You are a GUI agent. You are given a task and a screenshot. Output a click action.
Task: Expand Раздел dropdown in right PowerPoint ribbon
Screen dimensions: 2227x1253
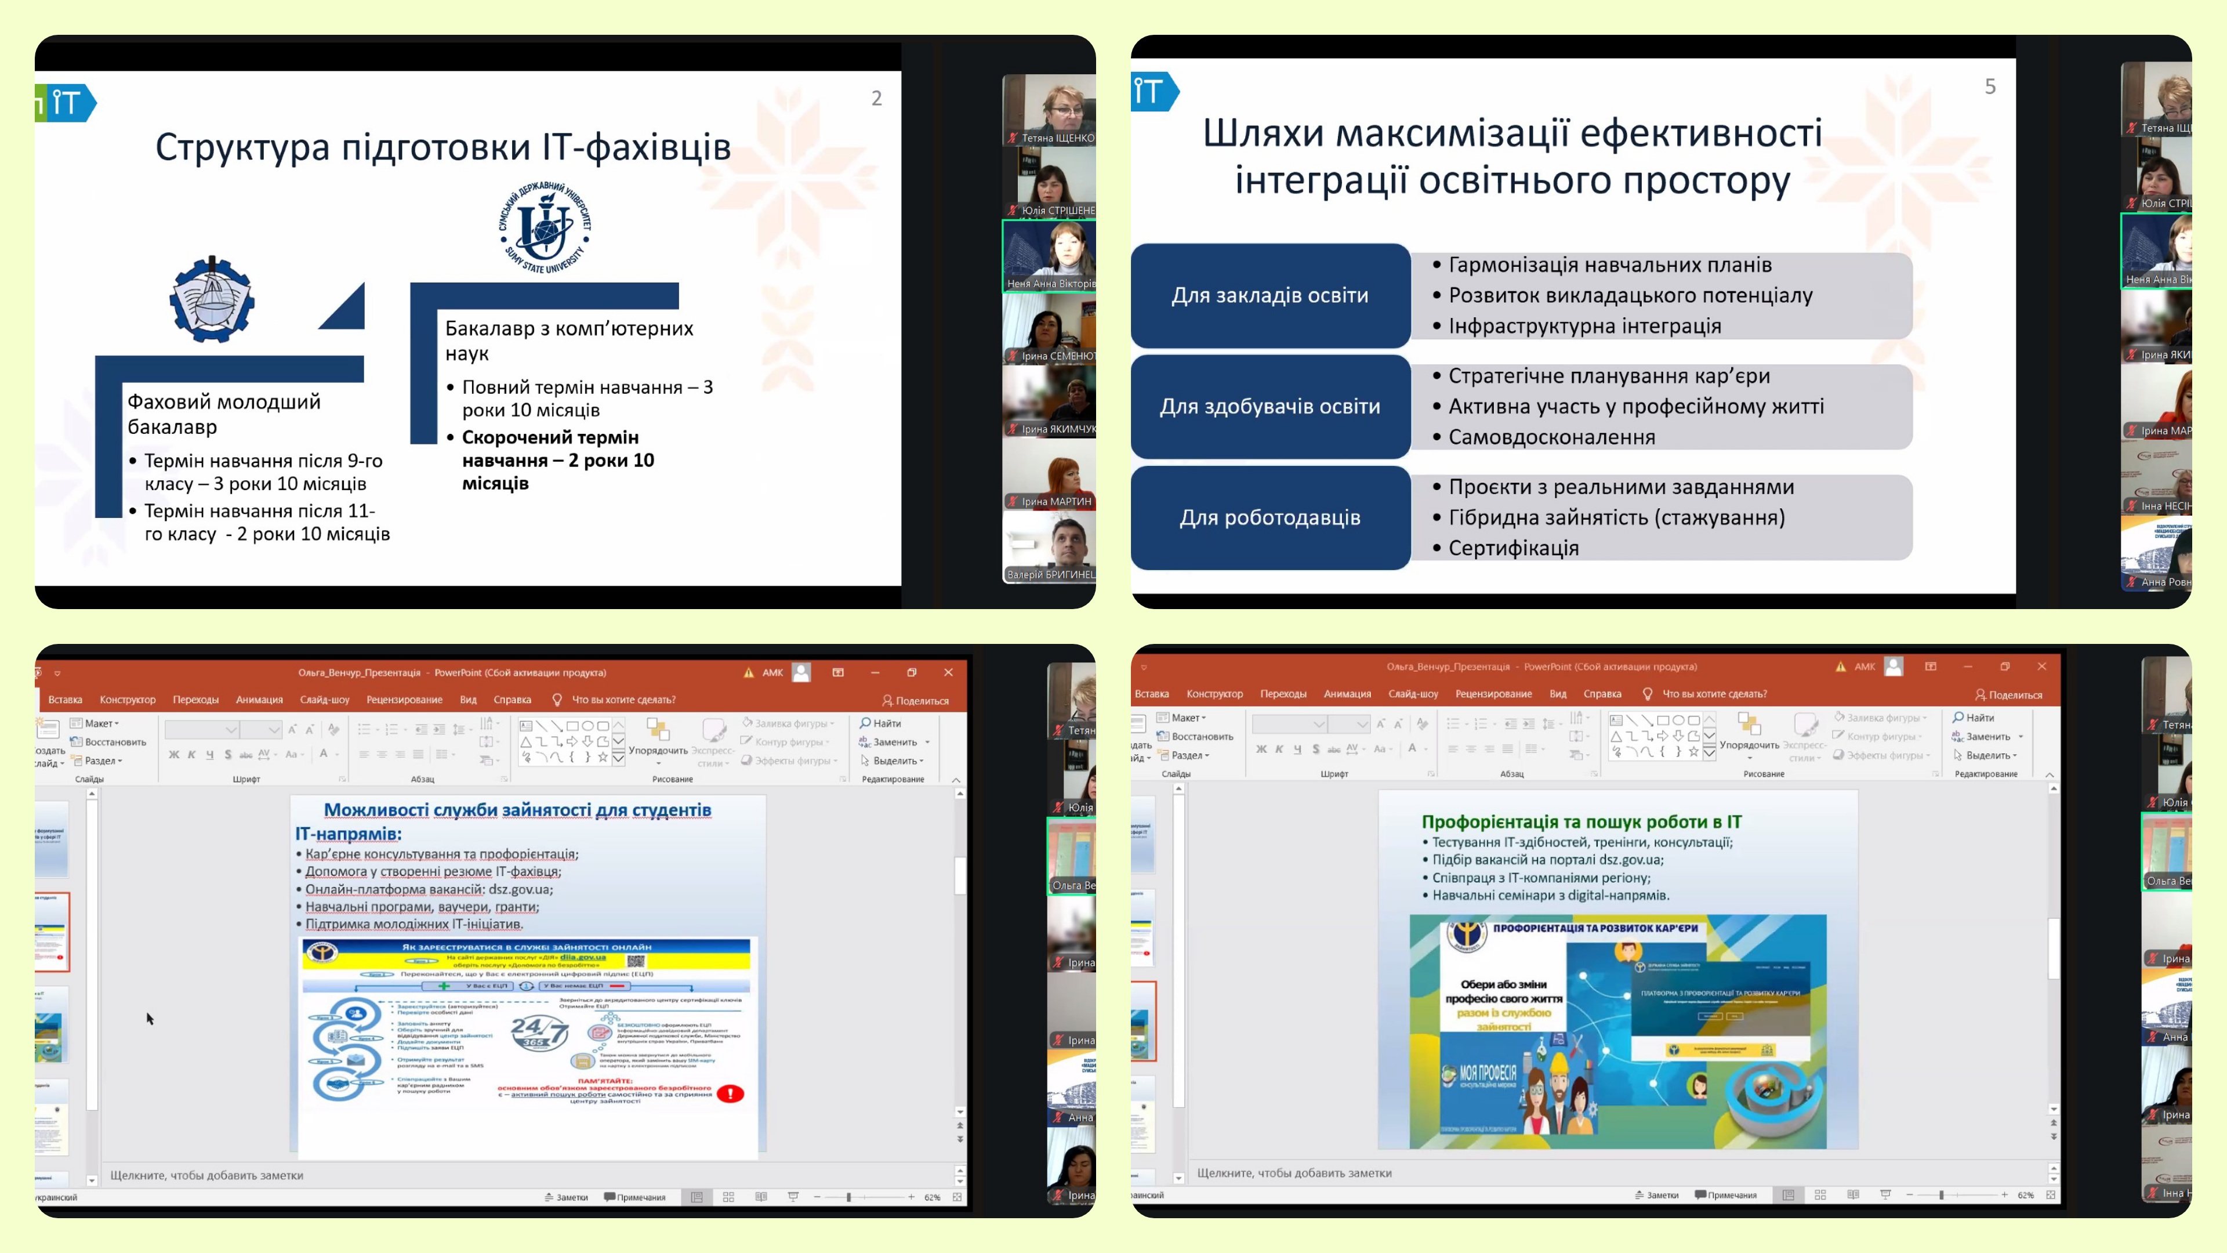click(x=1189, y=755)
